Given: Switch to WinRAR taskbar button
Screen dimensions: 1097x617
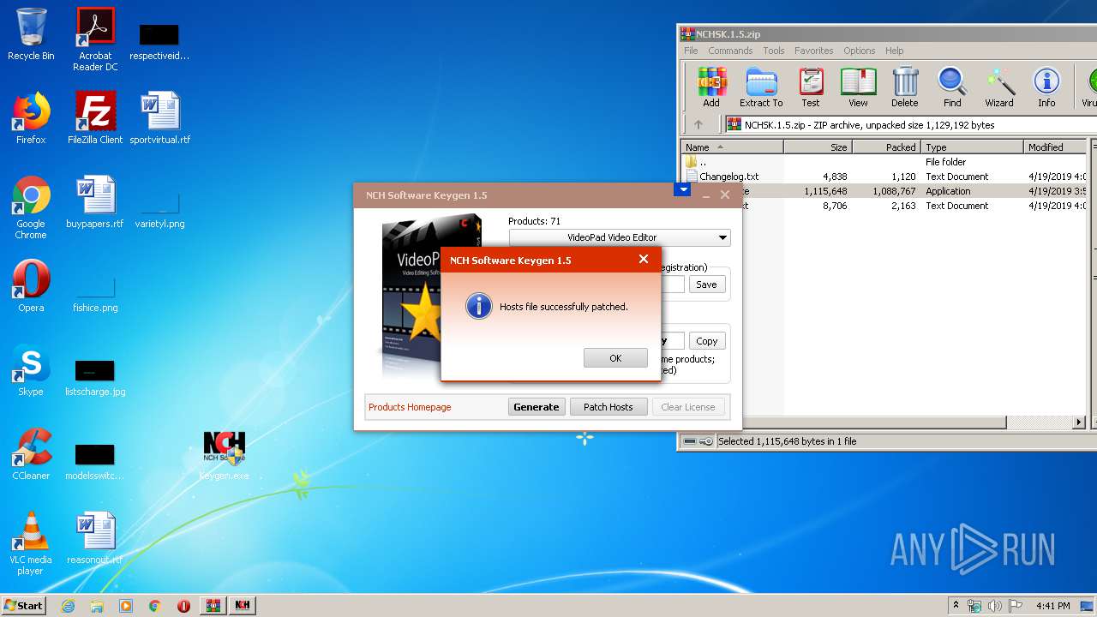Looking at the screenshot, I should click(213, 606).
